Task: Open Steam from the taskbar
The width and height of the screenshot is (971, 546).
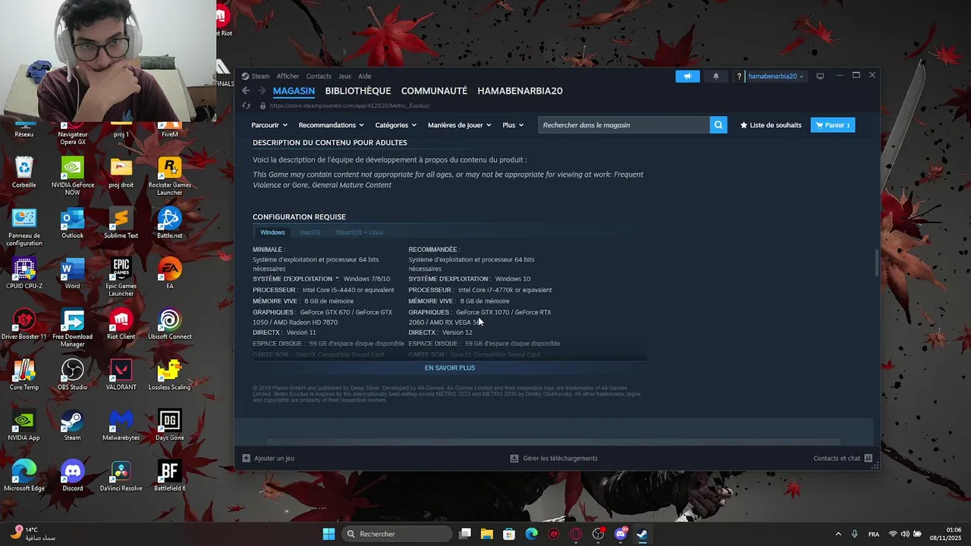Action: coord(643,534)
